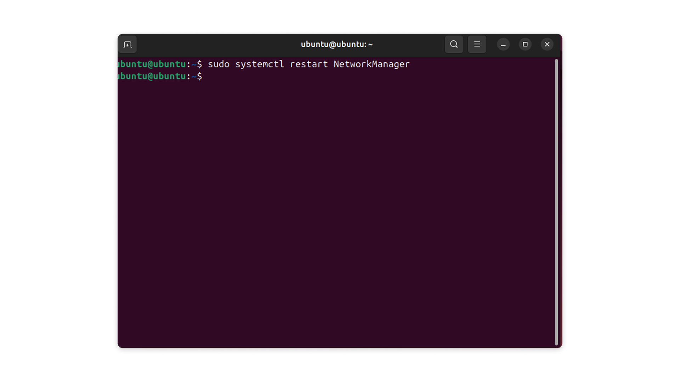Image resolution: width=680 pixels, height=382 pixels.
Task: Click the word sudo in the command
Action: point(219,64)
